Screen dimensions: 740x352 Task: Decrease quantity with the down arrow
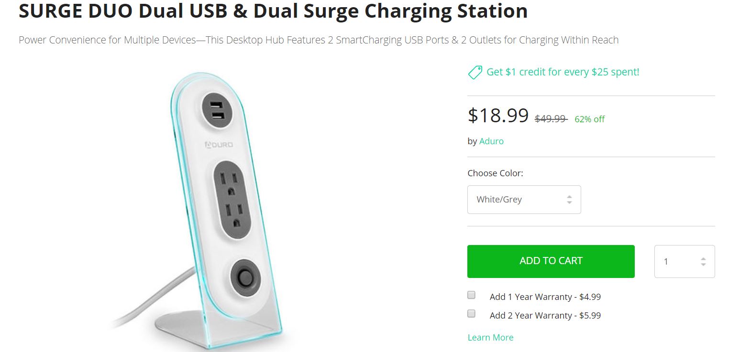click(x=703, y=264)
